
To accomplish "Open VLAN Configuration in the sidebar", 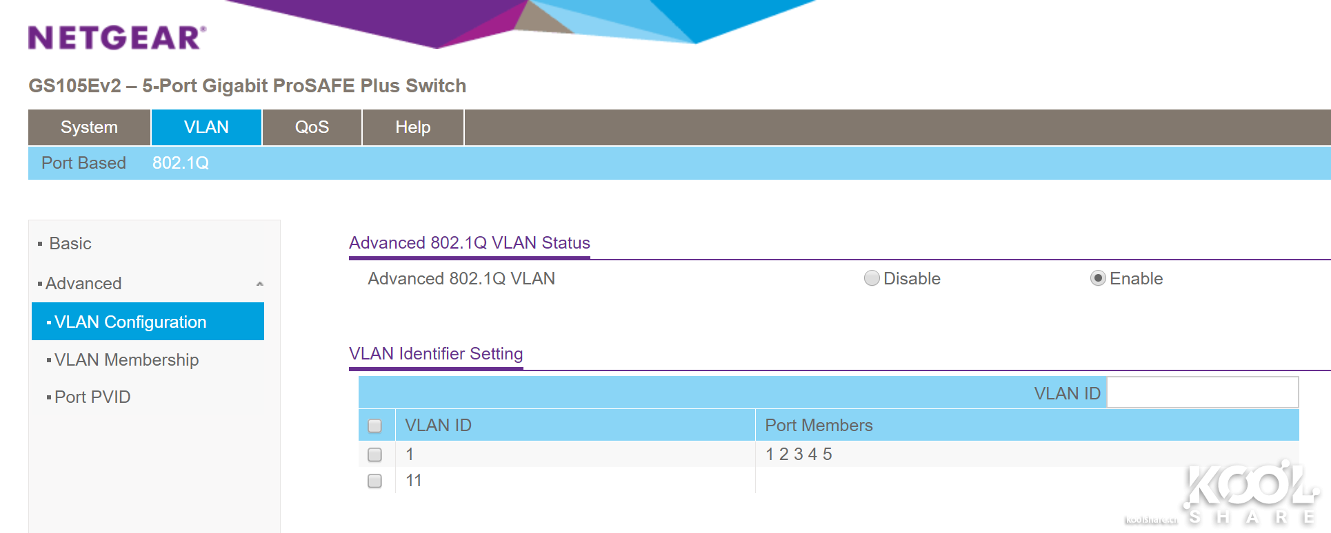I will (x=148, y=322).
